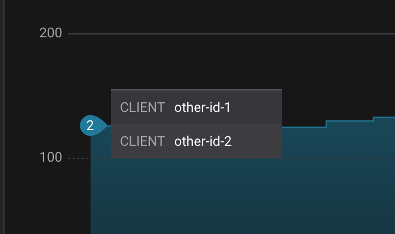Click the dashed 100 gridline left of the tooltip
The image size is (395, 234).
coord(79,158)
